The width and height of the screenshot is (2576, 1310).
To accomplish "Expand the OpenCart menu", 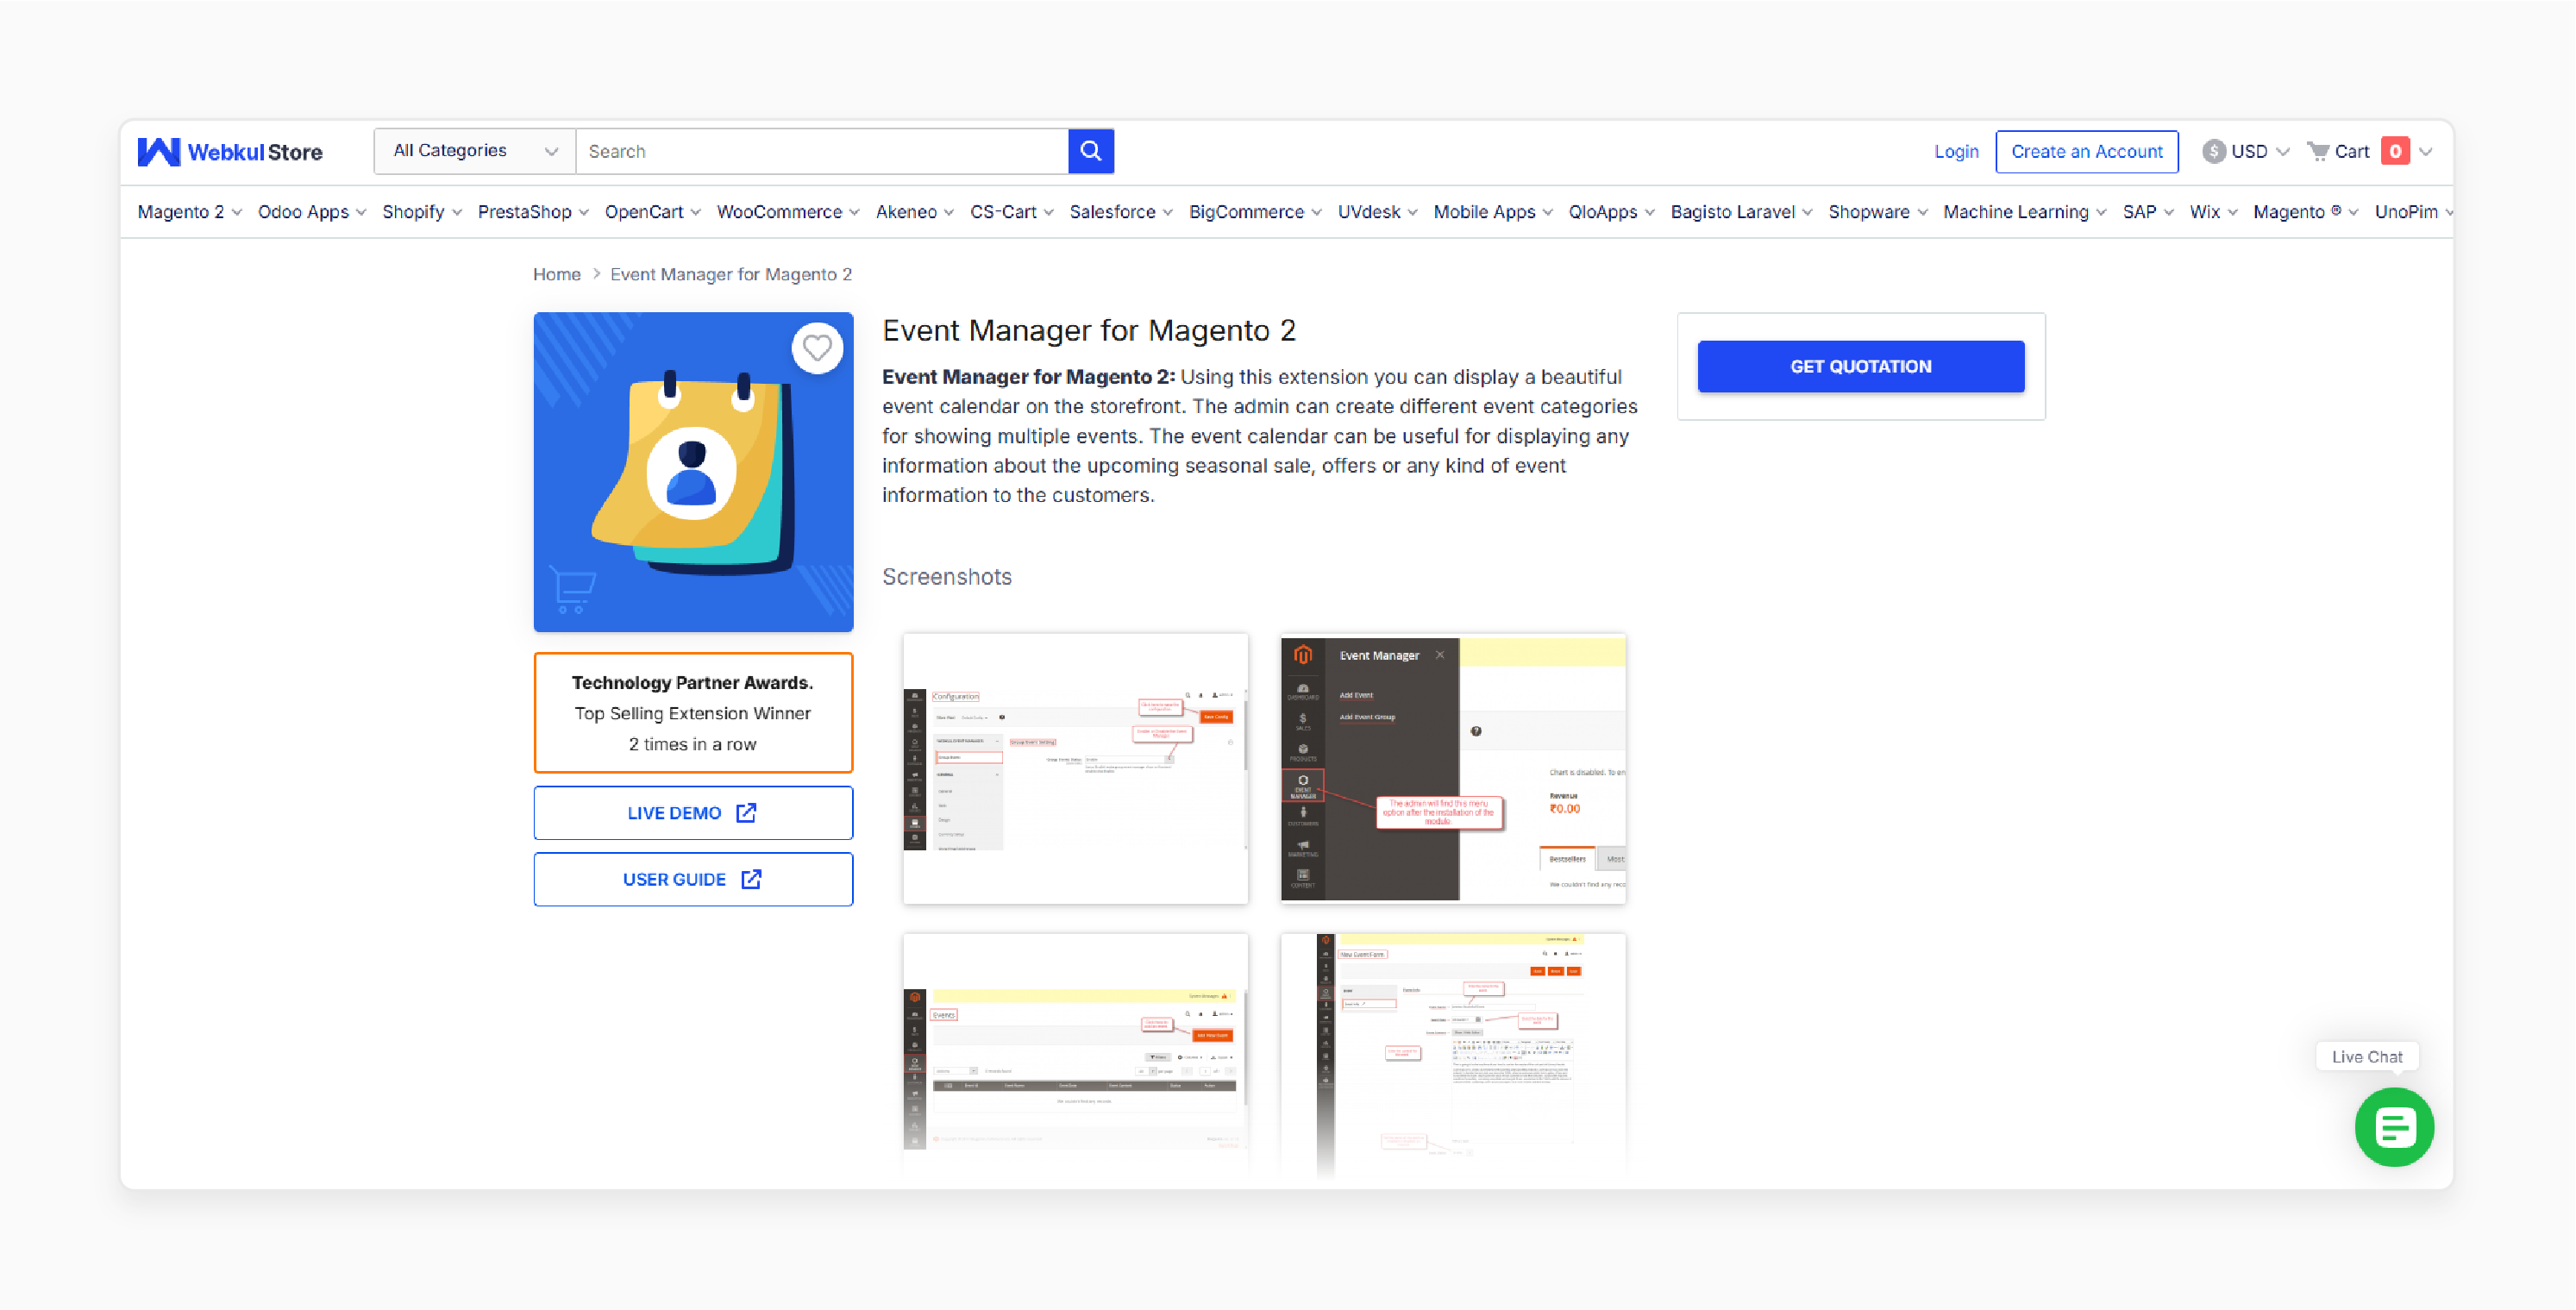I will tap(653, 212).
